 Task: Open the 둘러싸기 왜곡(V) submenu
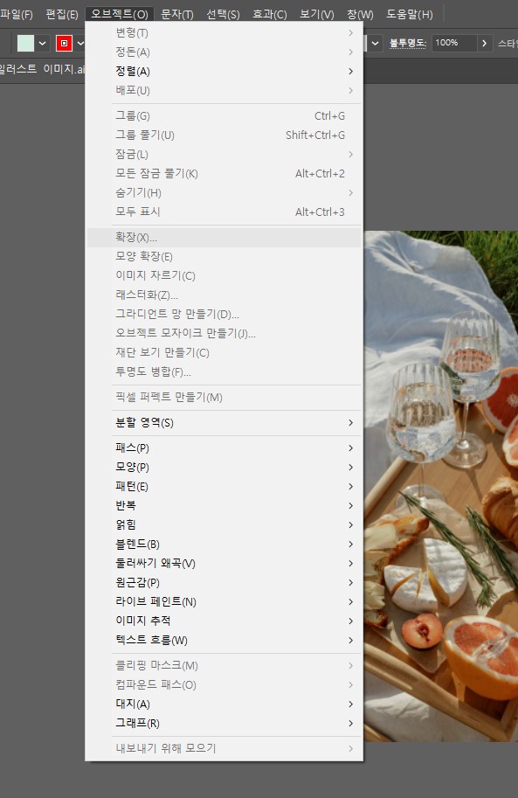point(224,564)
